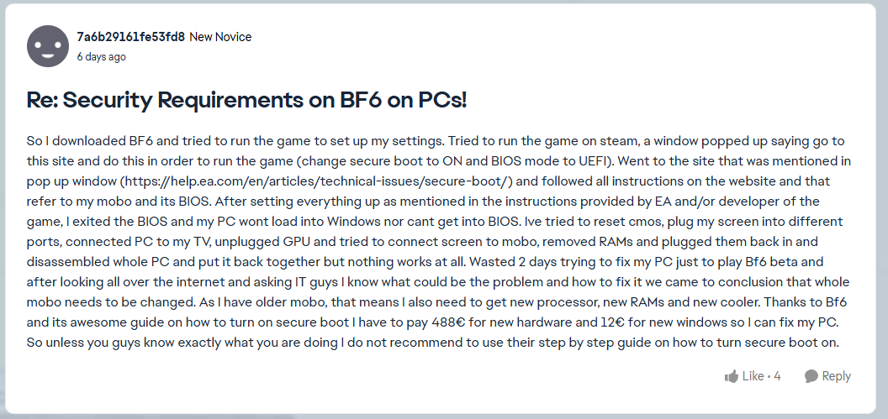Click the like count number 4
This screenshot has width=888, height=419.
point(777,376)
